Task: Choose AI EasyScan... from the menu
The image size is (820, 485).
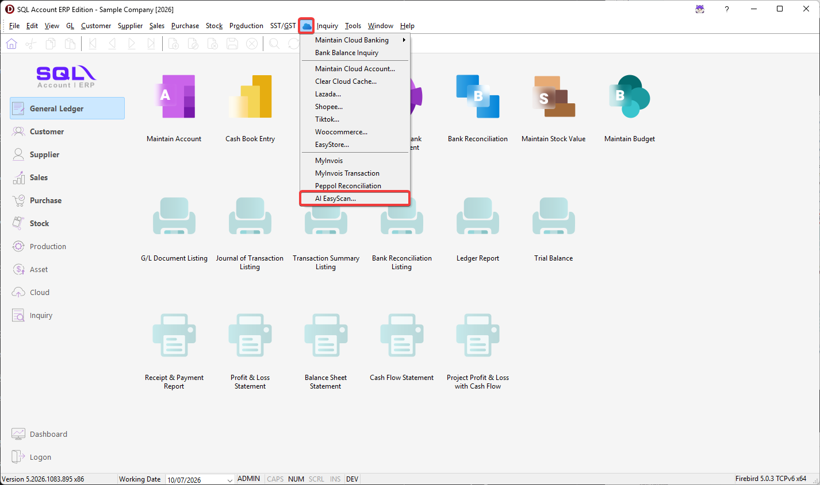Action: coord(355,199)
